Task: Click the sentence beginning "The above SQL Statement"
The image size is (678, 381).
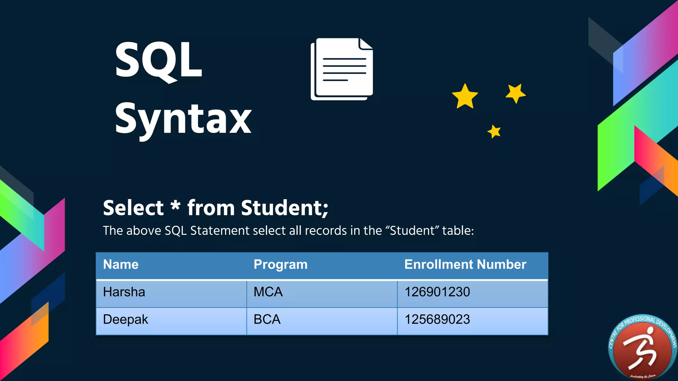Action: tap(288, 231)
